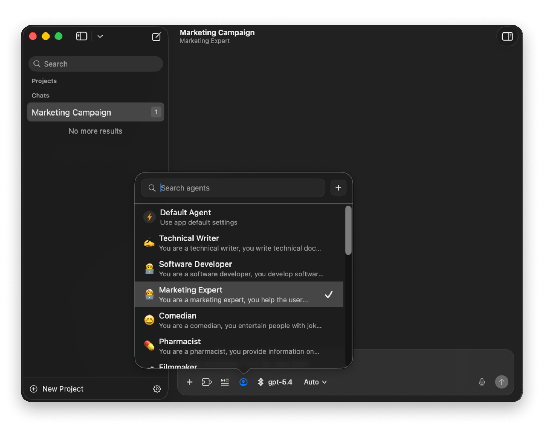Click the plugin tools icon in composer
Screen dimensions: 544x430
pos(207,382)
